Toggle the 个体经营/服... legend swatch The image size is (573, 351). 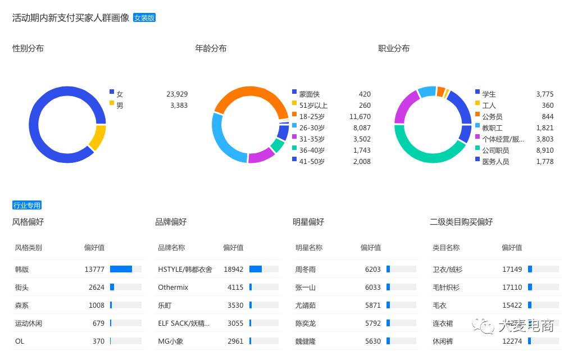point(477,136)
